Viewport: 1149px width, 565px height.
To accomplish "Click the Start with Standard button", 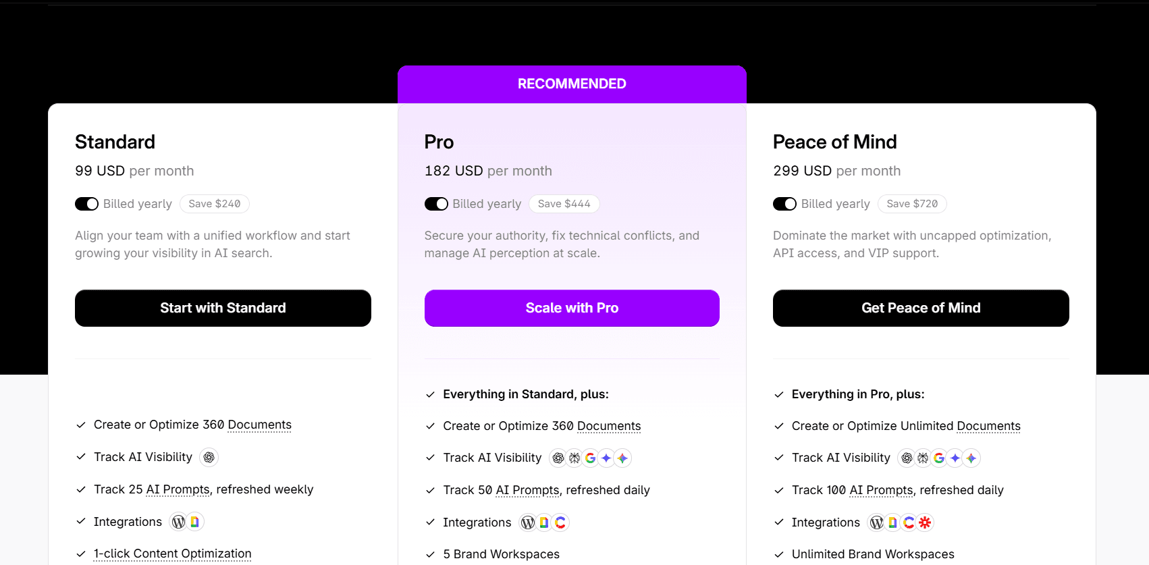I will click(223, 308).
